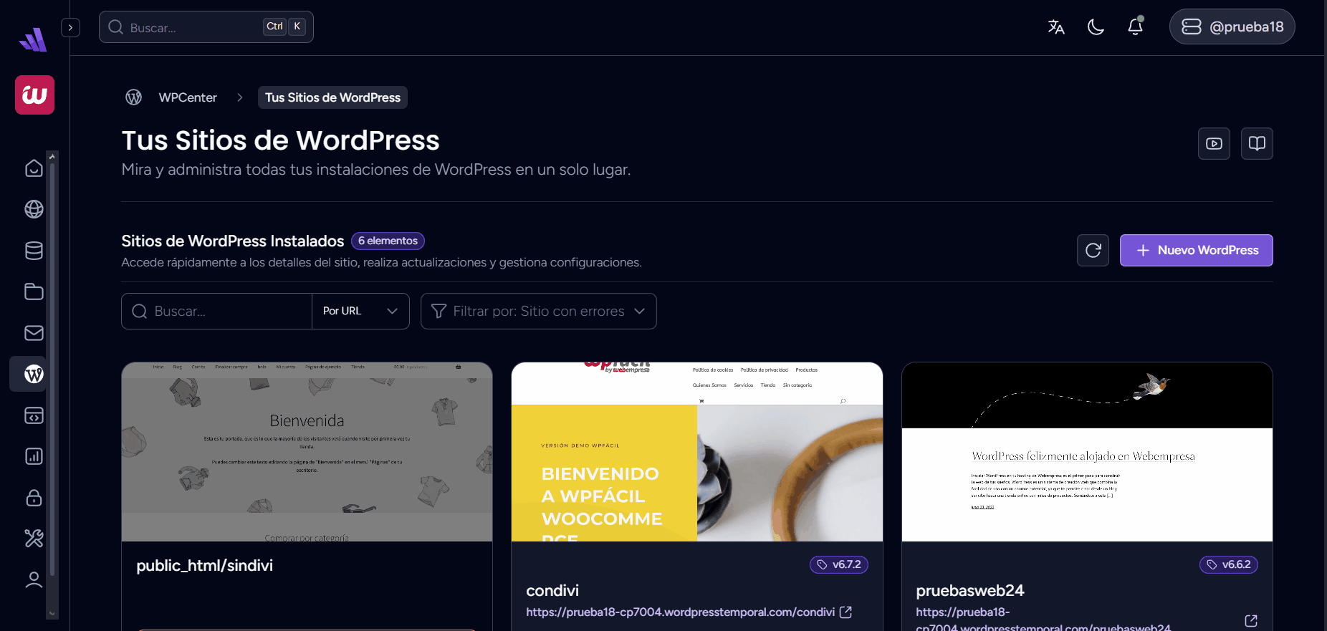1327x631 pixels.
Task: Open the email envelope icon in sidebar
Action: 34,333
